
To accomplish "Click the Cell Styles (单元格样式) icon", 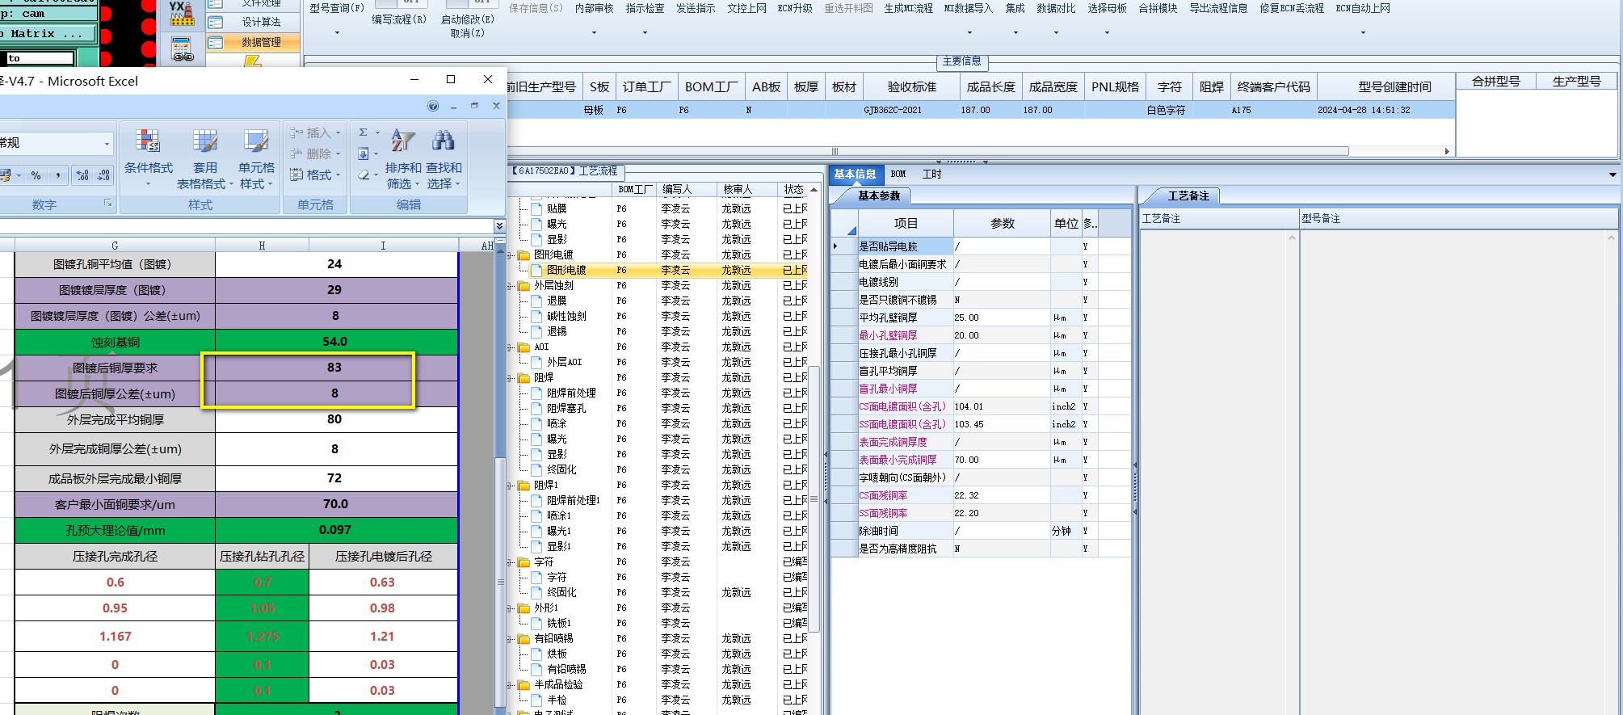I will (x=257, y=142).
